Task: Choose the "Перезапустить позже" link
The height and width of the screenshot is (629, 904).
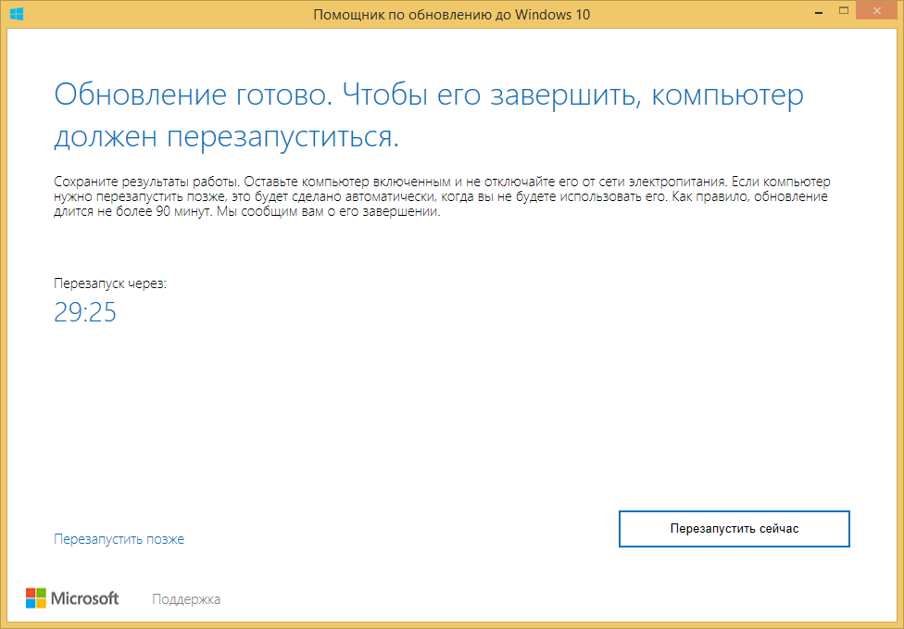Action: [x=119, y=539]
